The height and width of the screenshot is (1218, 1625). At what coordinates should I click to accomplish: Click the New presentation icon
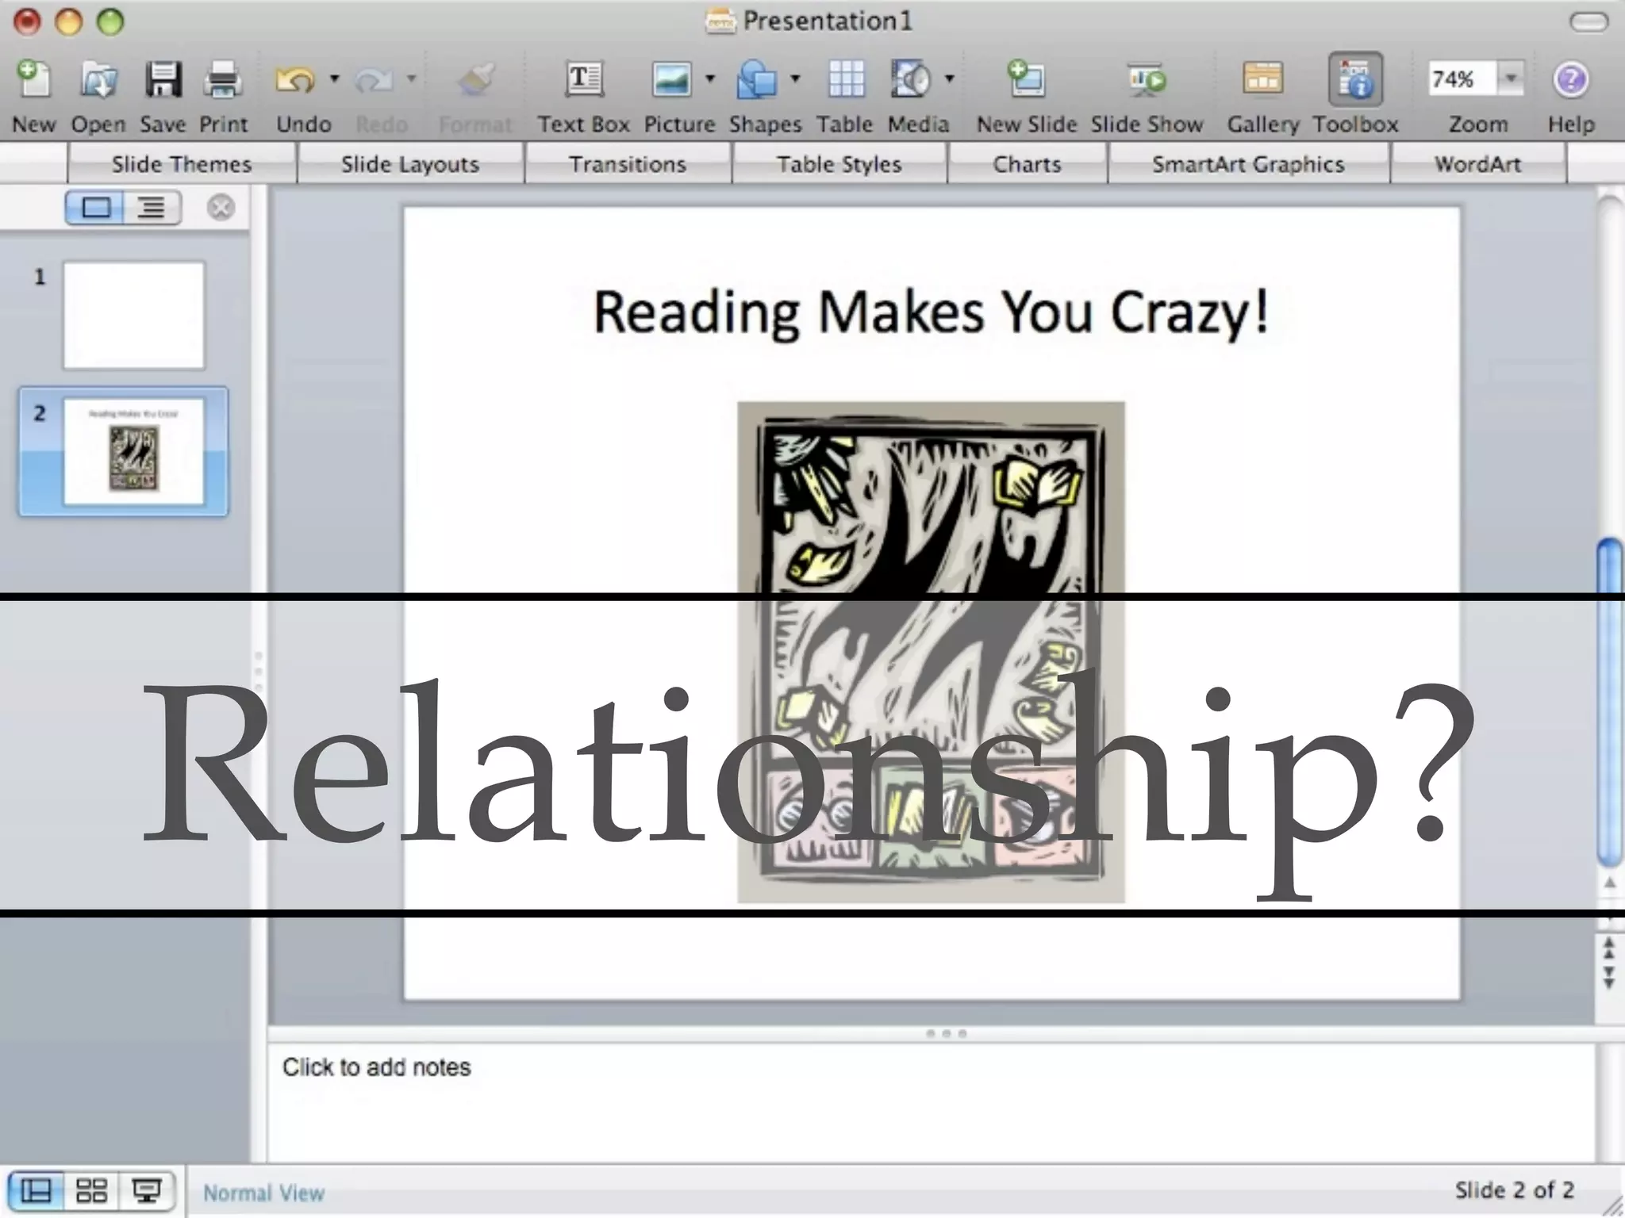33,80
